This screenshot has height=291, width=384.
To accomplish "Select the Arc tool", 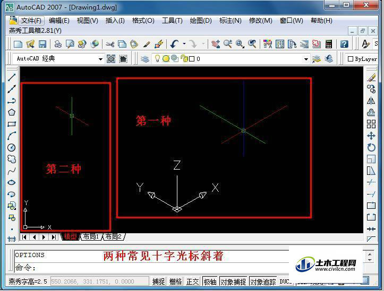I will pyautogui.click(x=12, y=136).
